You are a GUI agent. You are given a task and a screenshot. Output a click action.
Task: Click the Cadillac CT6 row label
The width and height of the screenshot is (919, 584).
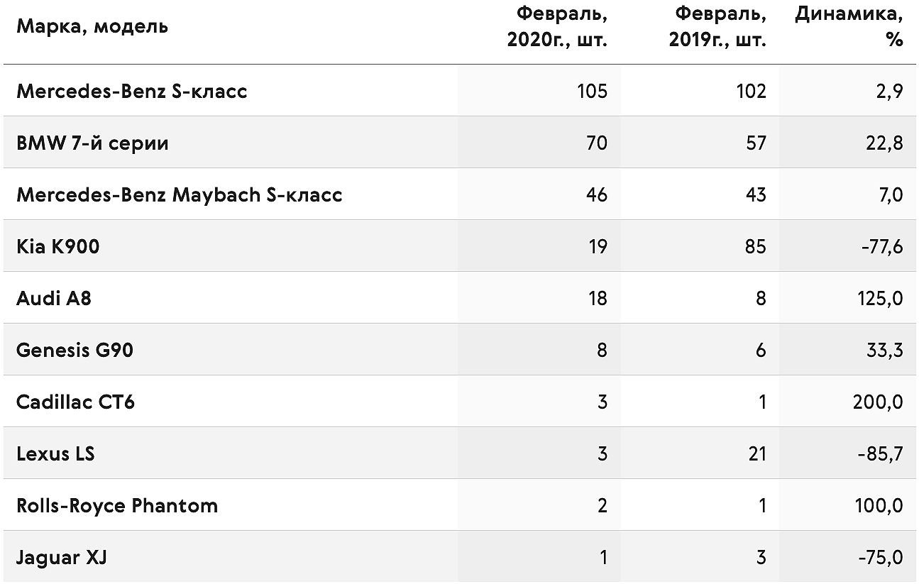click(x=75, y=402)
